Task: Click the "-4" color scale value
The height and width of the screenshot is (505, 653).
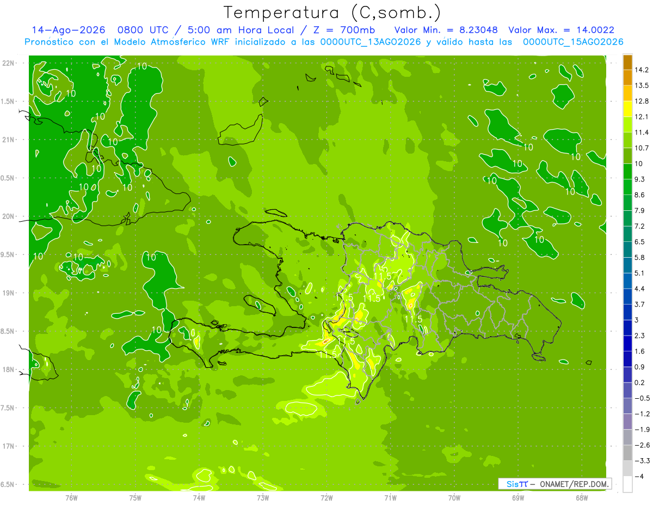Action: 639,477
